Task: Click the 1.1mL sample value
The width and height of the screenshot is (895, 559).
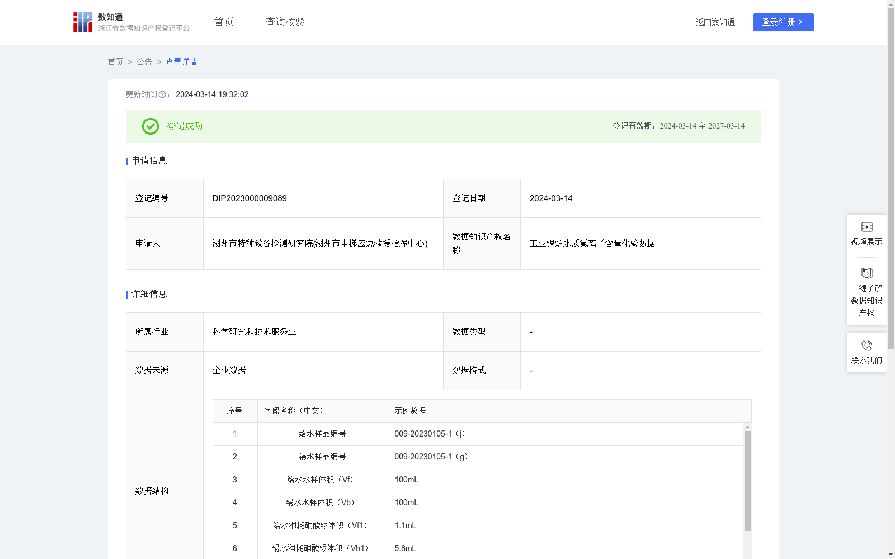Action: 406,525
